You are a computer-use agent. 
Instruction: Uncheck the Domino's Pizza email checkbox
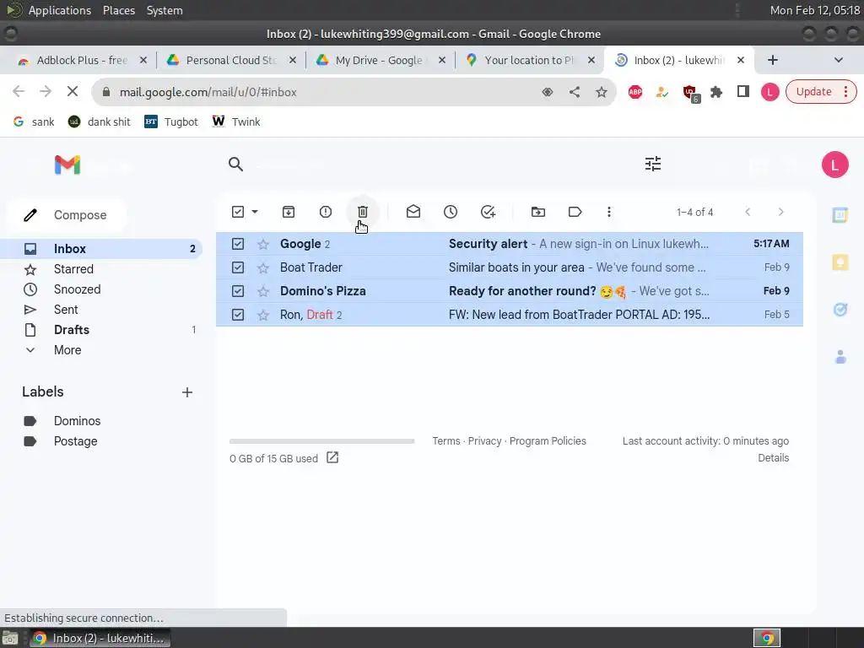click(238, 291)
